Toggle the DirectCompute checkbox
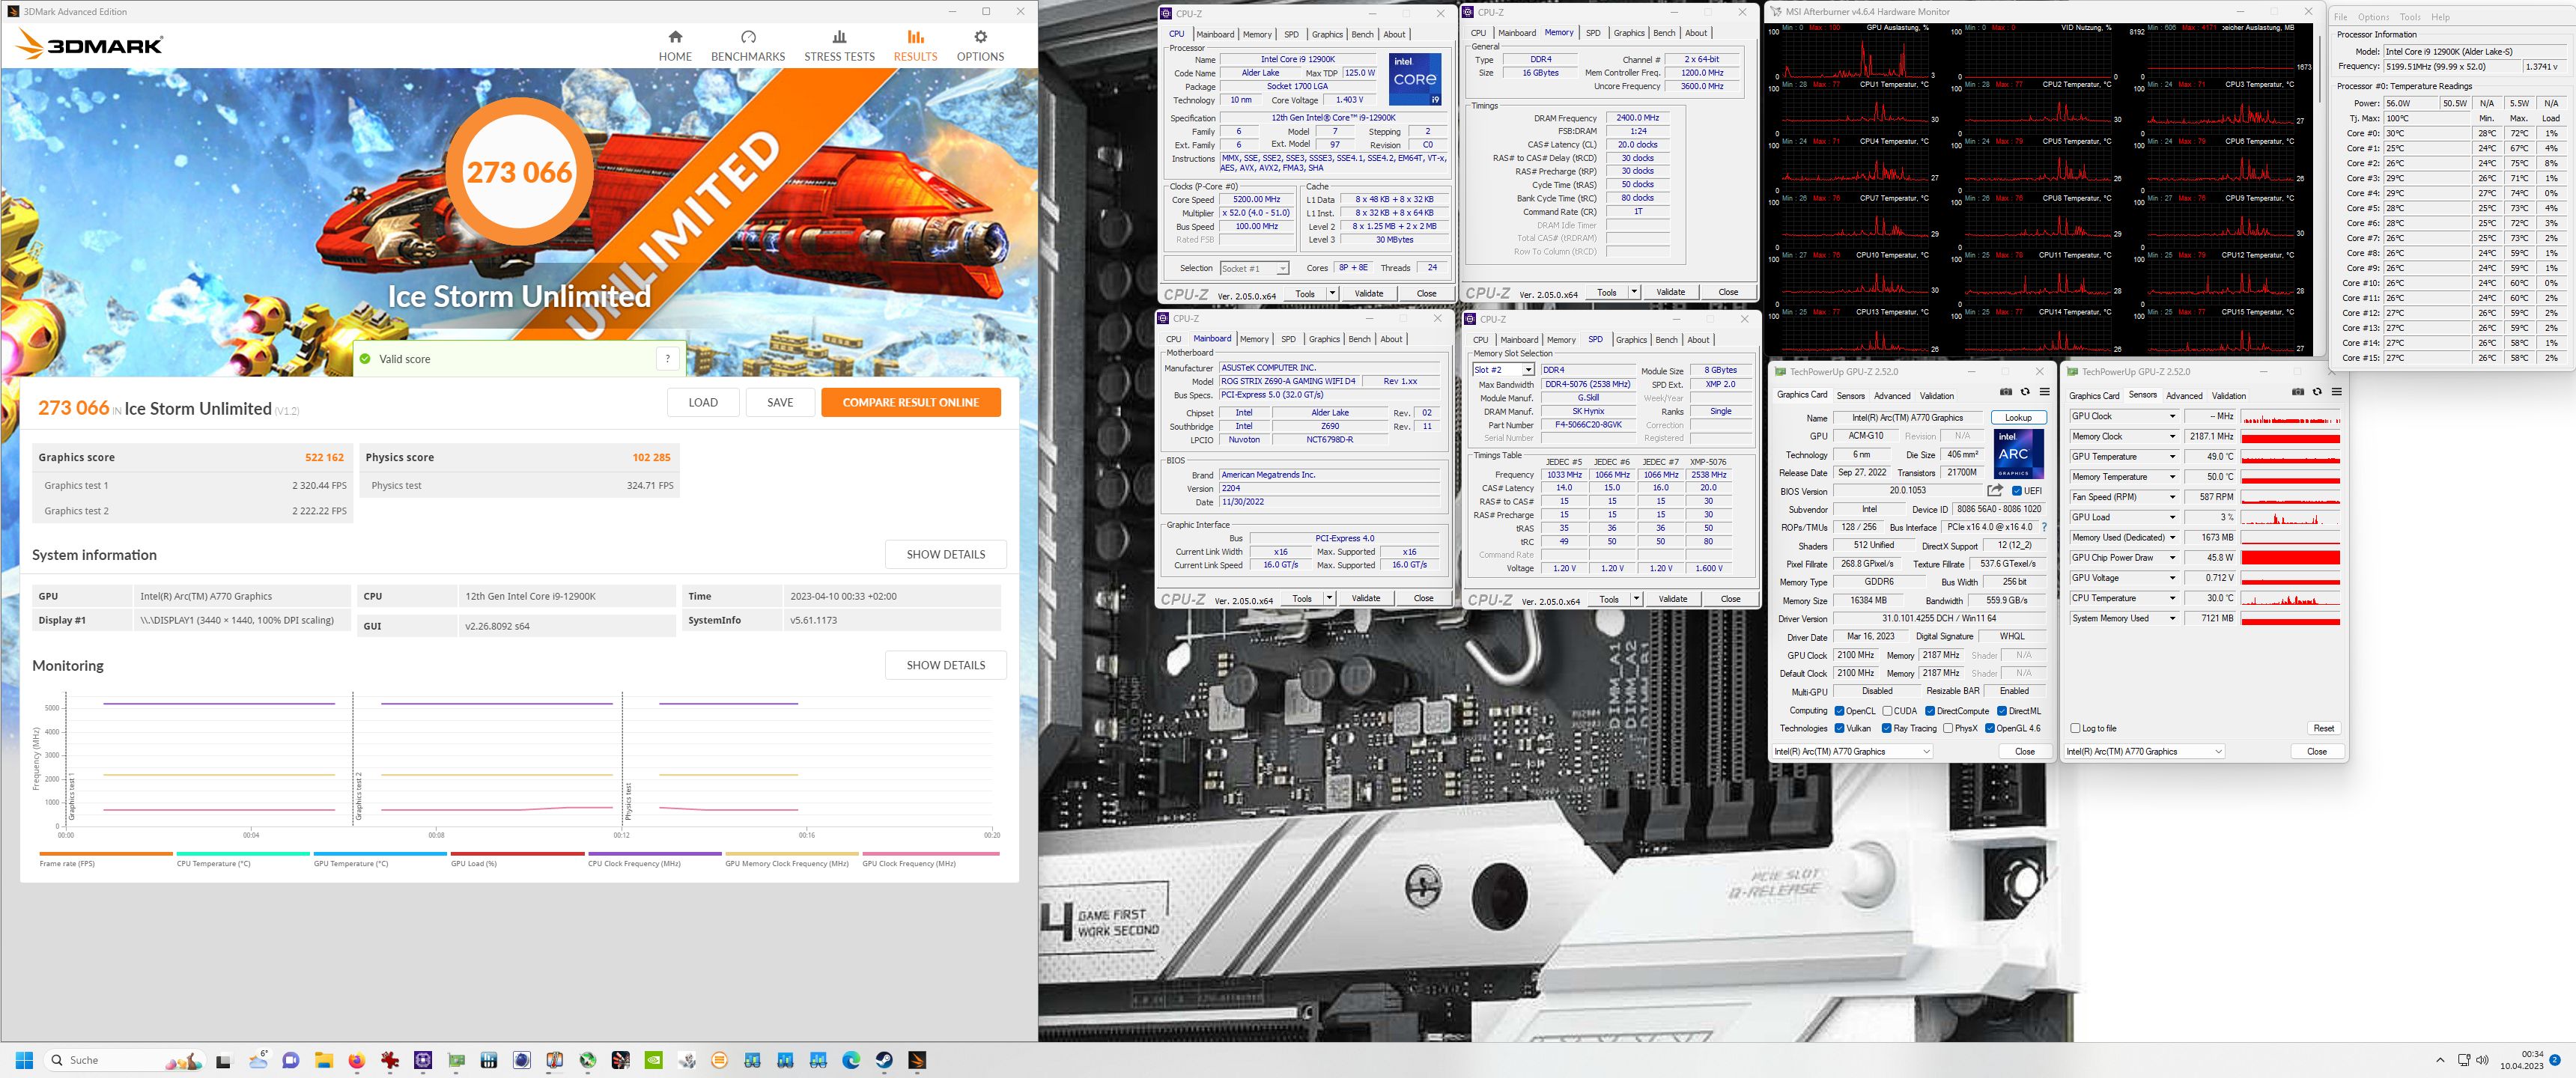The height and width of the screenshot is (1078, 2576). click(1930, 711)
